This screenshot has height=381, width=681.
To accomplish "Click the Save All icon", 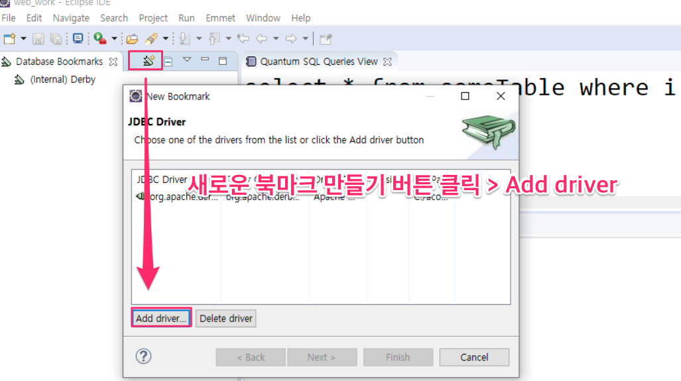I will coord(56,38).
